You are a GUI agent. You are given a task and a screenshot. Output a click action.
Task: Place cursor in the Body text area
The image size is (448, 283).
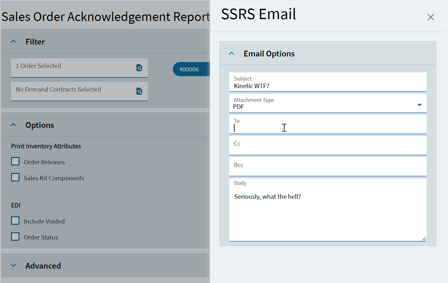[328, 210]
